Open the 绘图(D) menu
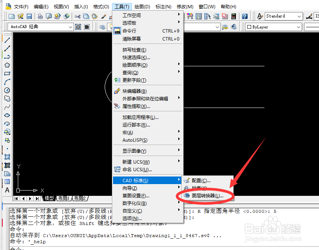The height and width of the screenshot is (250, 319). [x=142, y=7]
